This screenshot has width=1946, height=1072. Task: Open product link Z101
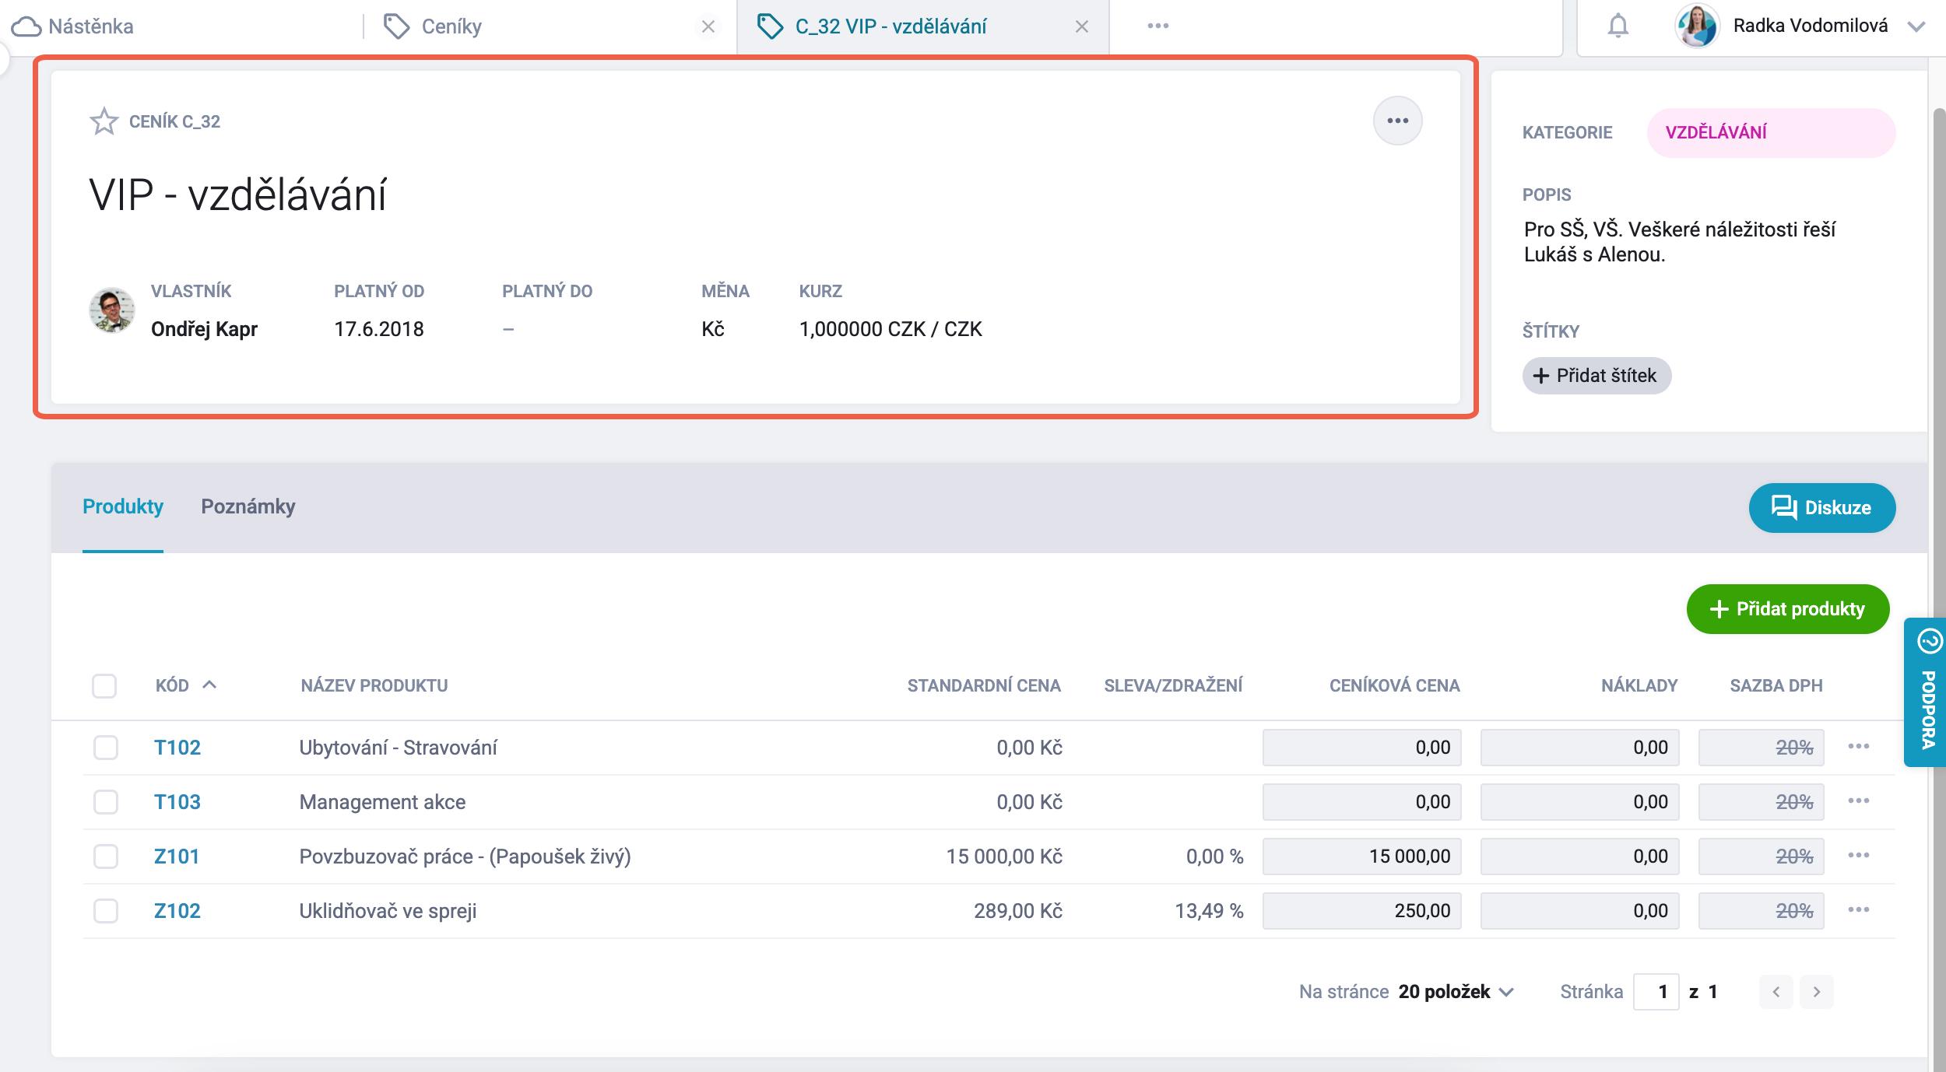[177, 857]
